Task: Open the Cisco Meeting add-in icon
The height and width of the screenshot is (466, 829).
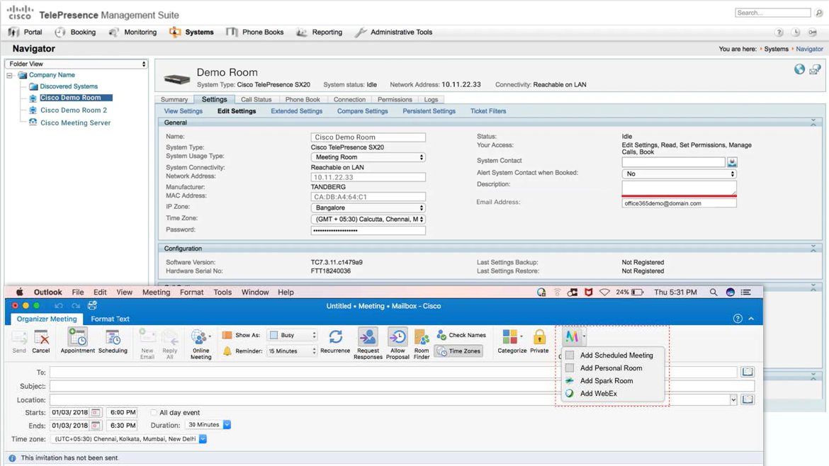Action: point(573,336)
